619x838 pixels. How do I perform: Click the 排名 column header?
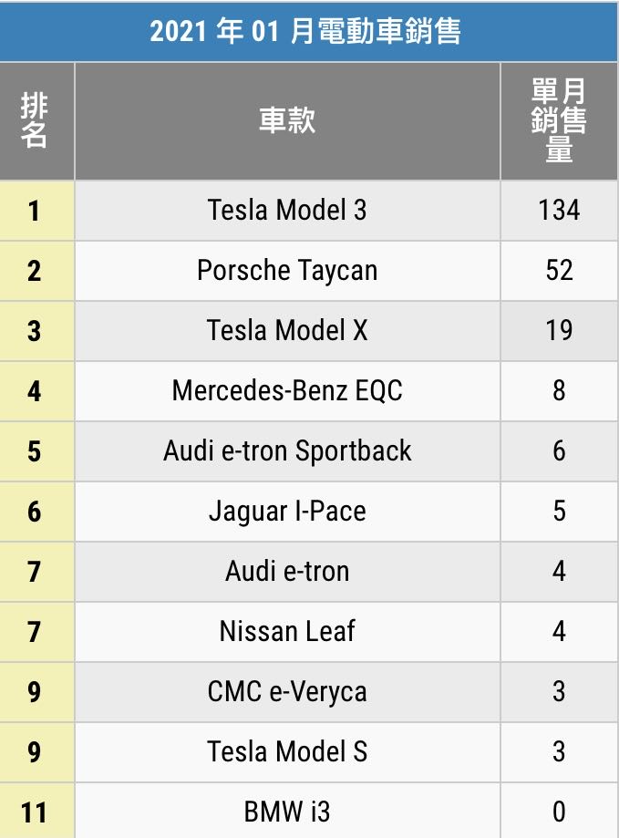click(x=35, y=120)
